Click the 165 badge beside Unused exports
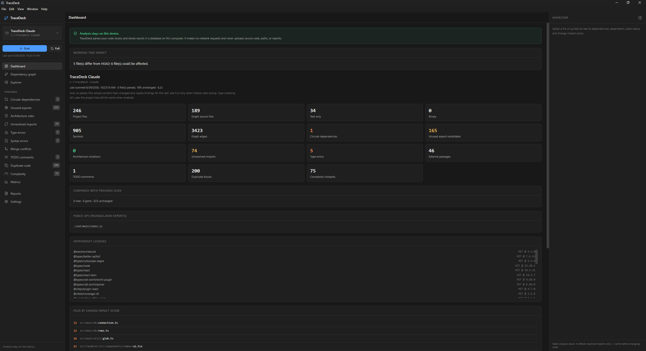This screenshot has width=646, height=351. click(x=56, y=107)
